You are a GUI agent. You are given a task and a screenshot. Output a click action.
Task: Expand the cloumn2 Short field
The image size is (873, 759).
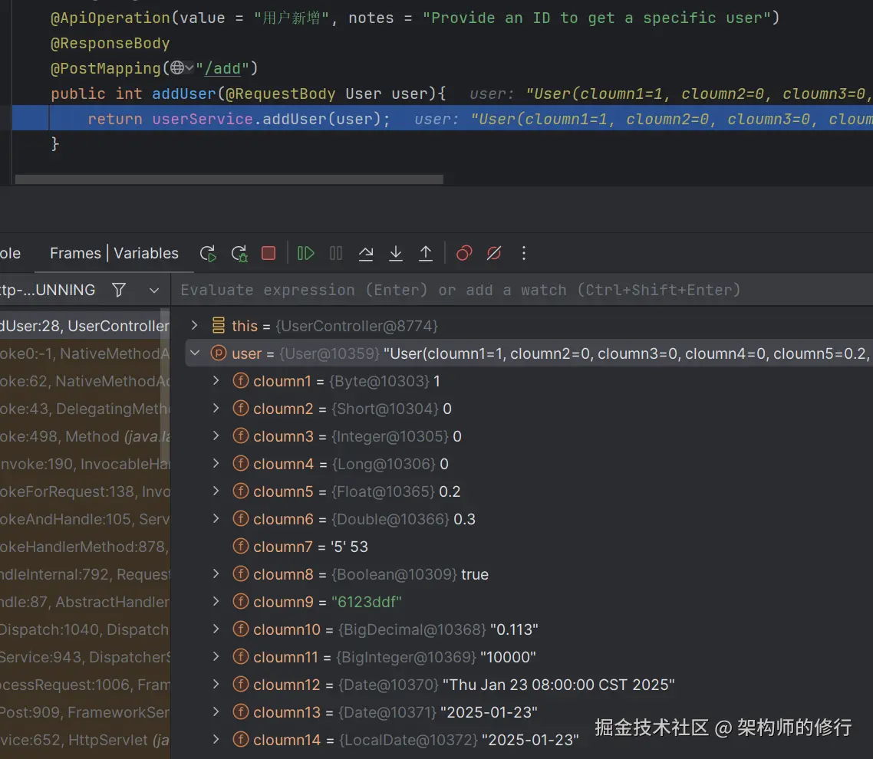pyautogui.click(x=216, y=408)
